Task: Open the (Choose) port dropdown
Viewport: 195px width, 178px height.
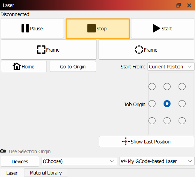Action: pos(79,161)
